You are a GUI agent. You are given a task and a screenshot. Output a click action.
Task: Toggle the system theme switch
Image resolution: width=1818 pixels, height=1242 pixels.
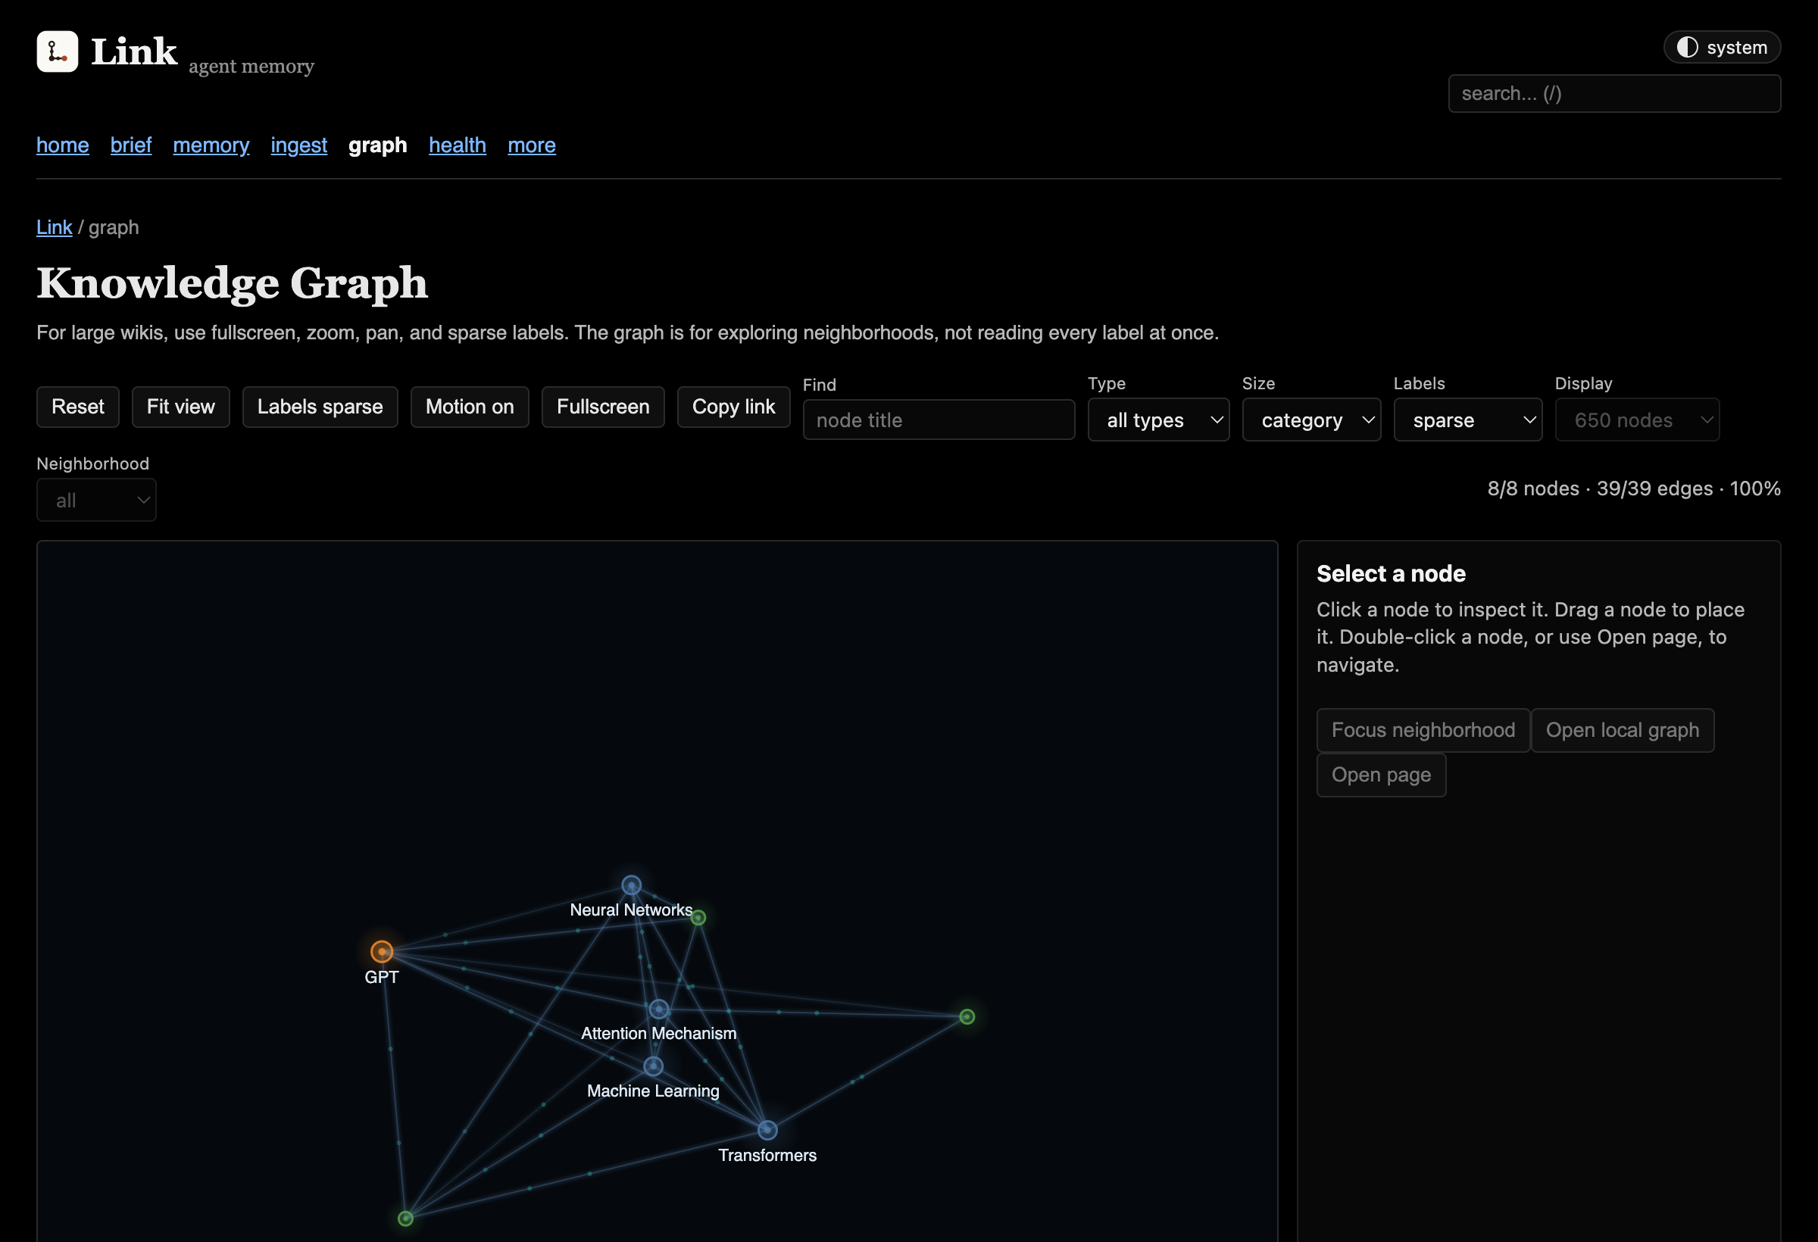(1722, 47)
